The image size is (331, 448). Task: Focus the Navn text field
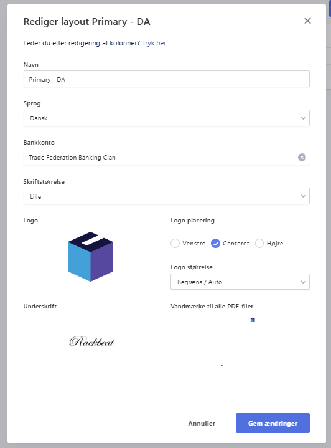[x=166, y=79]
